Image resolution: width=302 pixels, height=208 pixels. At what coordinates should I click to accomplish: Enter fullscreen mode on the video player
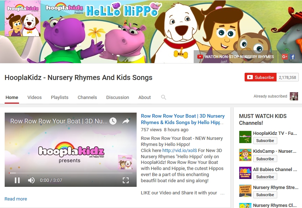126,180
